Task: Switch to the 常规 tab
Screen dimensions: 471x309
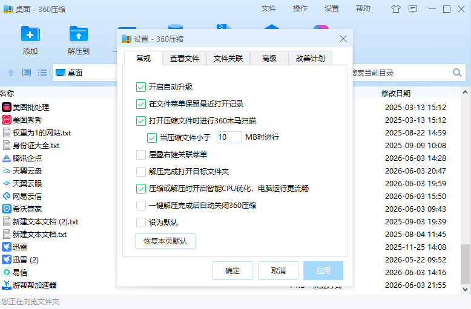Action: click(143, 58)
